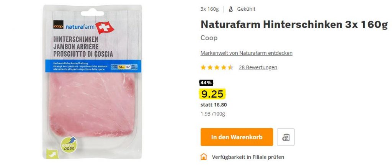Click the 3x 160g quantity label
The height and width of the screenshot is (165, 392).
(209, 9)
